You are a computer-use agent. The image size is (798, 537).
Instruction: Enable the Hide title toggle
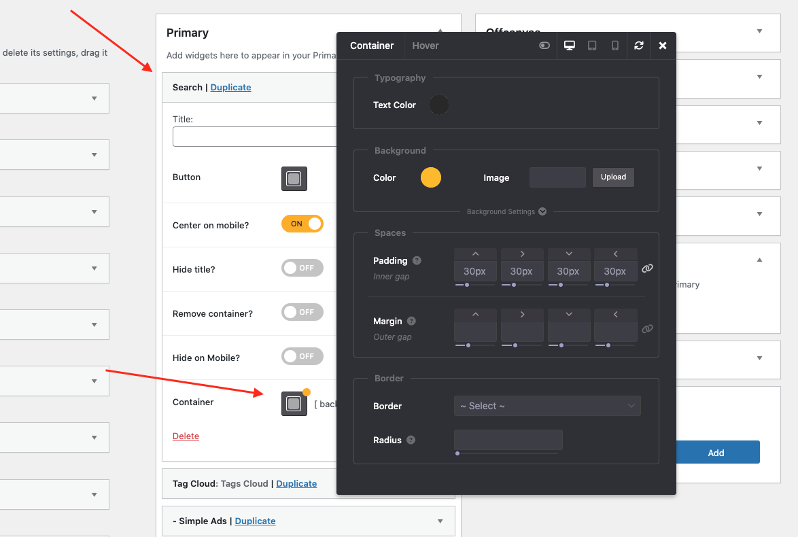click(302, 268)
